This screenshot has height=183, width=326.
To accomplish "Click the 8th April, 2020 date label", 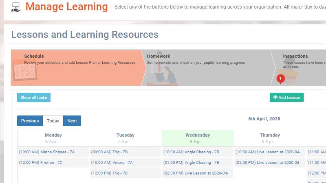I will click(264, 119).
